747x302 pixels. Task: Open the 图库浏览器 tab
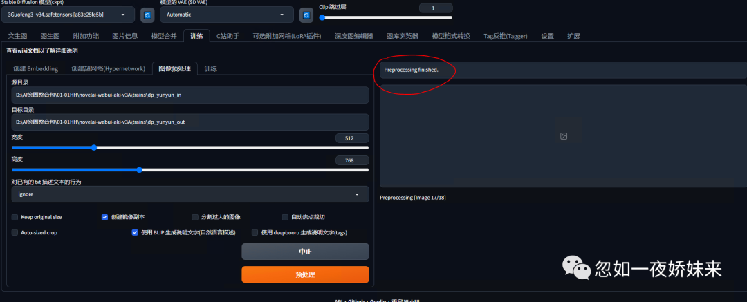[x=403, y=36]
